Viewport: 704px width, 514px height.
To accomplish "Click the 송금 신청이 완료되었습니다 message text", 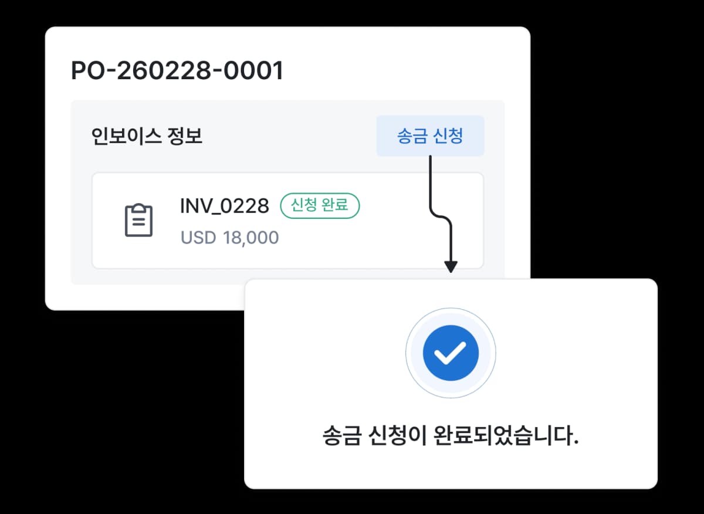I will pos(451,436).
